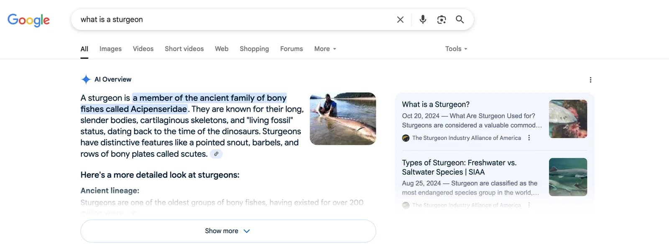Open the Tools dropdown

tap(456, 49)
